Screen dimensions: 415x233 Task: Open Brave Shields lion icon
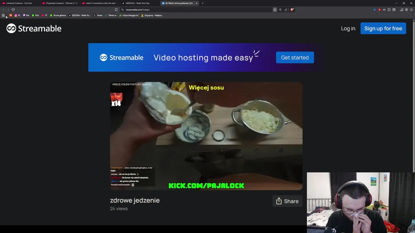292,10
